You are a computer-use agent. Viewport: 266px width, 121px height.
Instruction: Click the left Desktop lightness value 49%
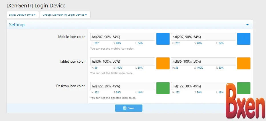(x=140, y=93)
